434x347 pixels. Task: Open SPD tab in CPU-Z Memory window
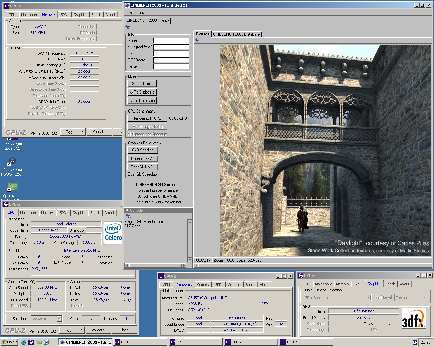(64, 15)
